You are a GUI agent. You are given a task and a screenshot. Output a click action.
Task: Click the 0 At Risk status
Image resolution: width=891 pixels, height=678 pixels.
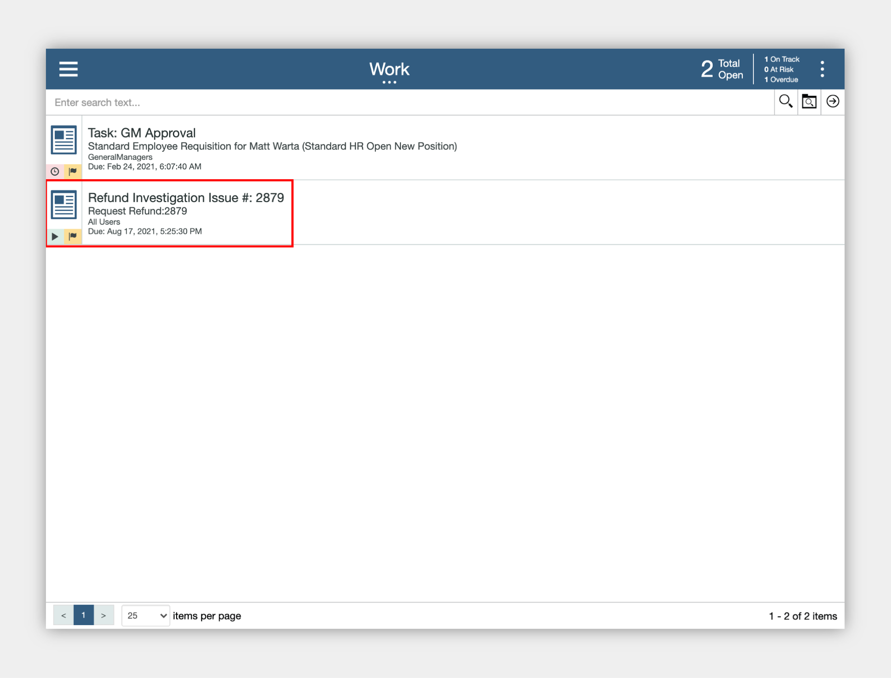[x=779, y=69]
